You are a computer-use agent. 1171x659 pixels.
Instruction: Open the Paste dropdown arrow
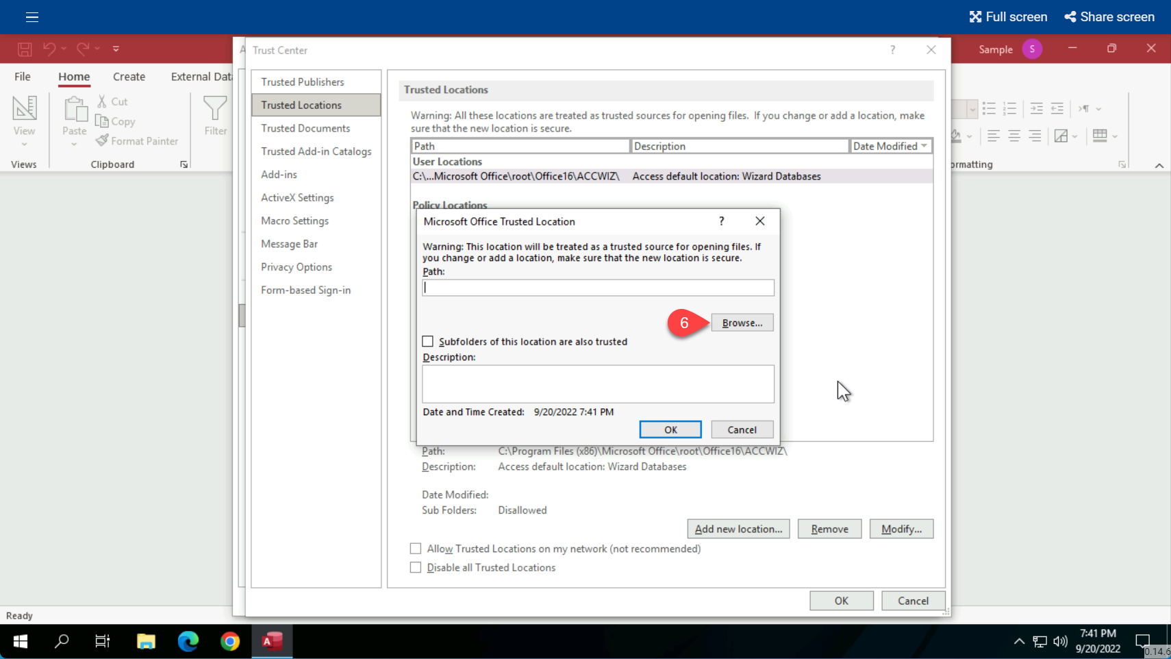tap(74, 145)
